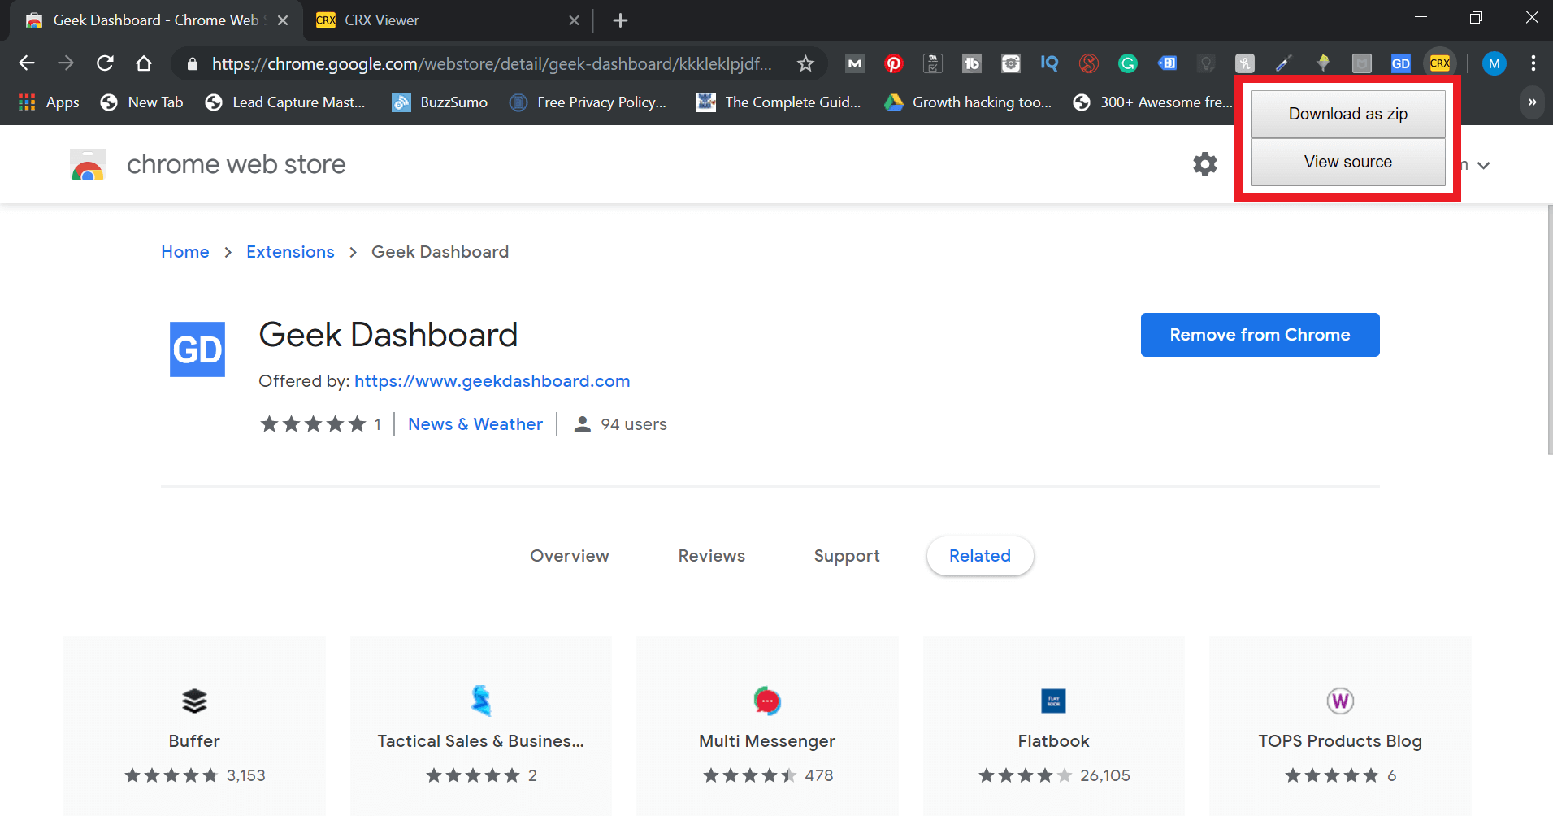Screen dimensions: 1553x816
Task: Click the bookmark star in address bar
Action: coord(805,63)
